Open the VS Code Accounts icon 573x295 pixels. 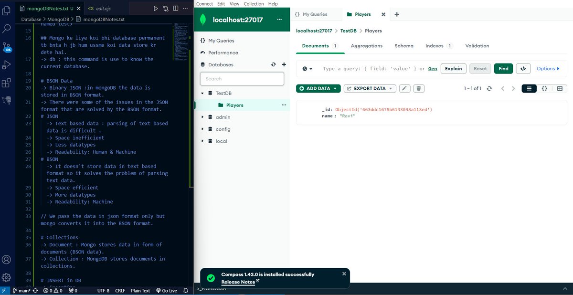[x=7, y=260]
